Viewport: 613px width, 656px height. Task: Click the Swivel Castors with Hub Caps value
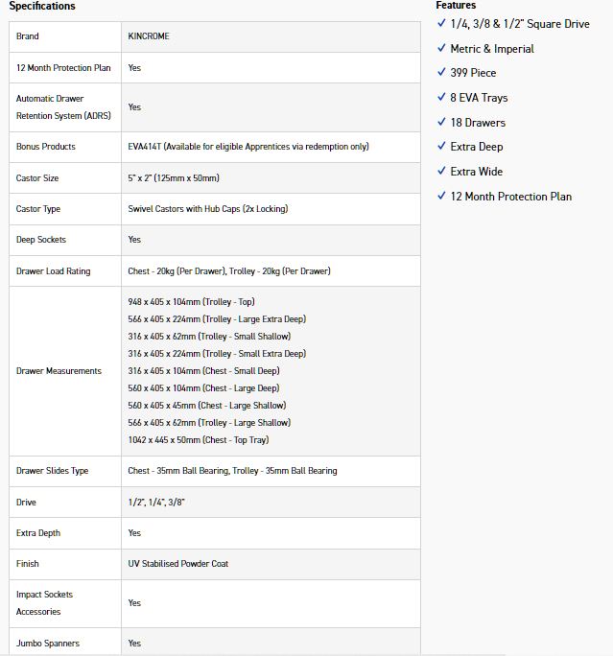click(208, 209)
